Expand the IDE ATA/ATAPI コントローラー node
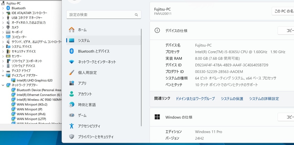The height and width of the screenshot is (145, 294). tap(3, 13)
